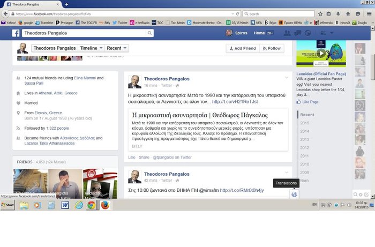The height and width of the screenshot is (247, 375).
Task: Open messages icon in Facebook header
Action: [x=297, y=33]
